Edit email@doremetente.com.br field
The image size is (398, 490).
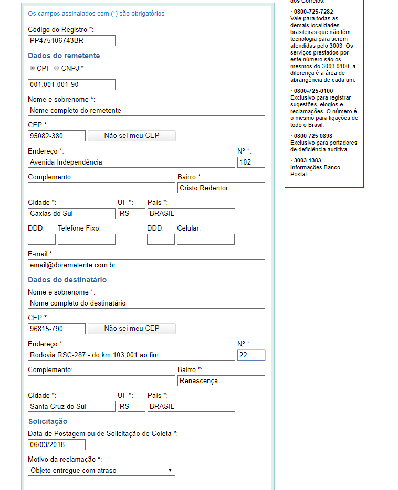tap(146, 265)
